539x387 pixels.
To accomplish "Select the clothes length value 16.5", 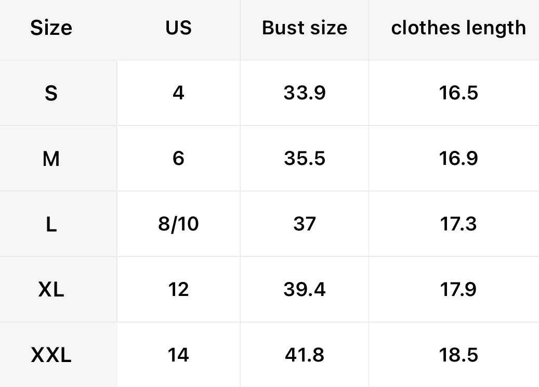I will pos(458,94).
